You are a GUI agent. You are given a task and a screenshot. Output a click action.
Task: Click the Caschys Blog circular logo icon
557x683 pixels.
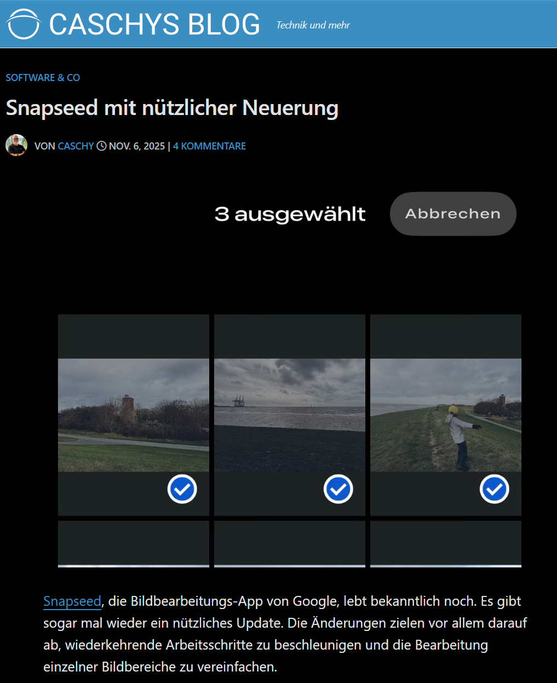point(23,24)
